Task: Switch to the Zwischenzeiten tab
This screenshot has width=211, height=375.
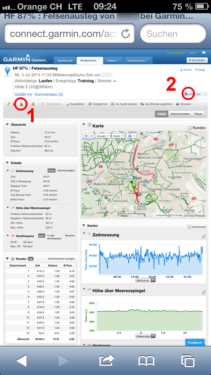Action: 180,114
